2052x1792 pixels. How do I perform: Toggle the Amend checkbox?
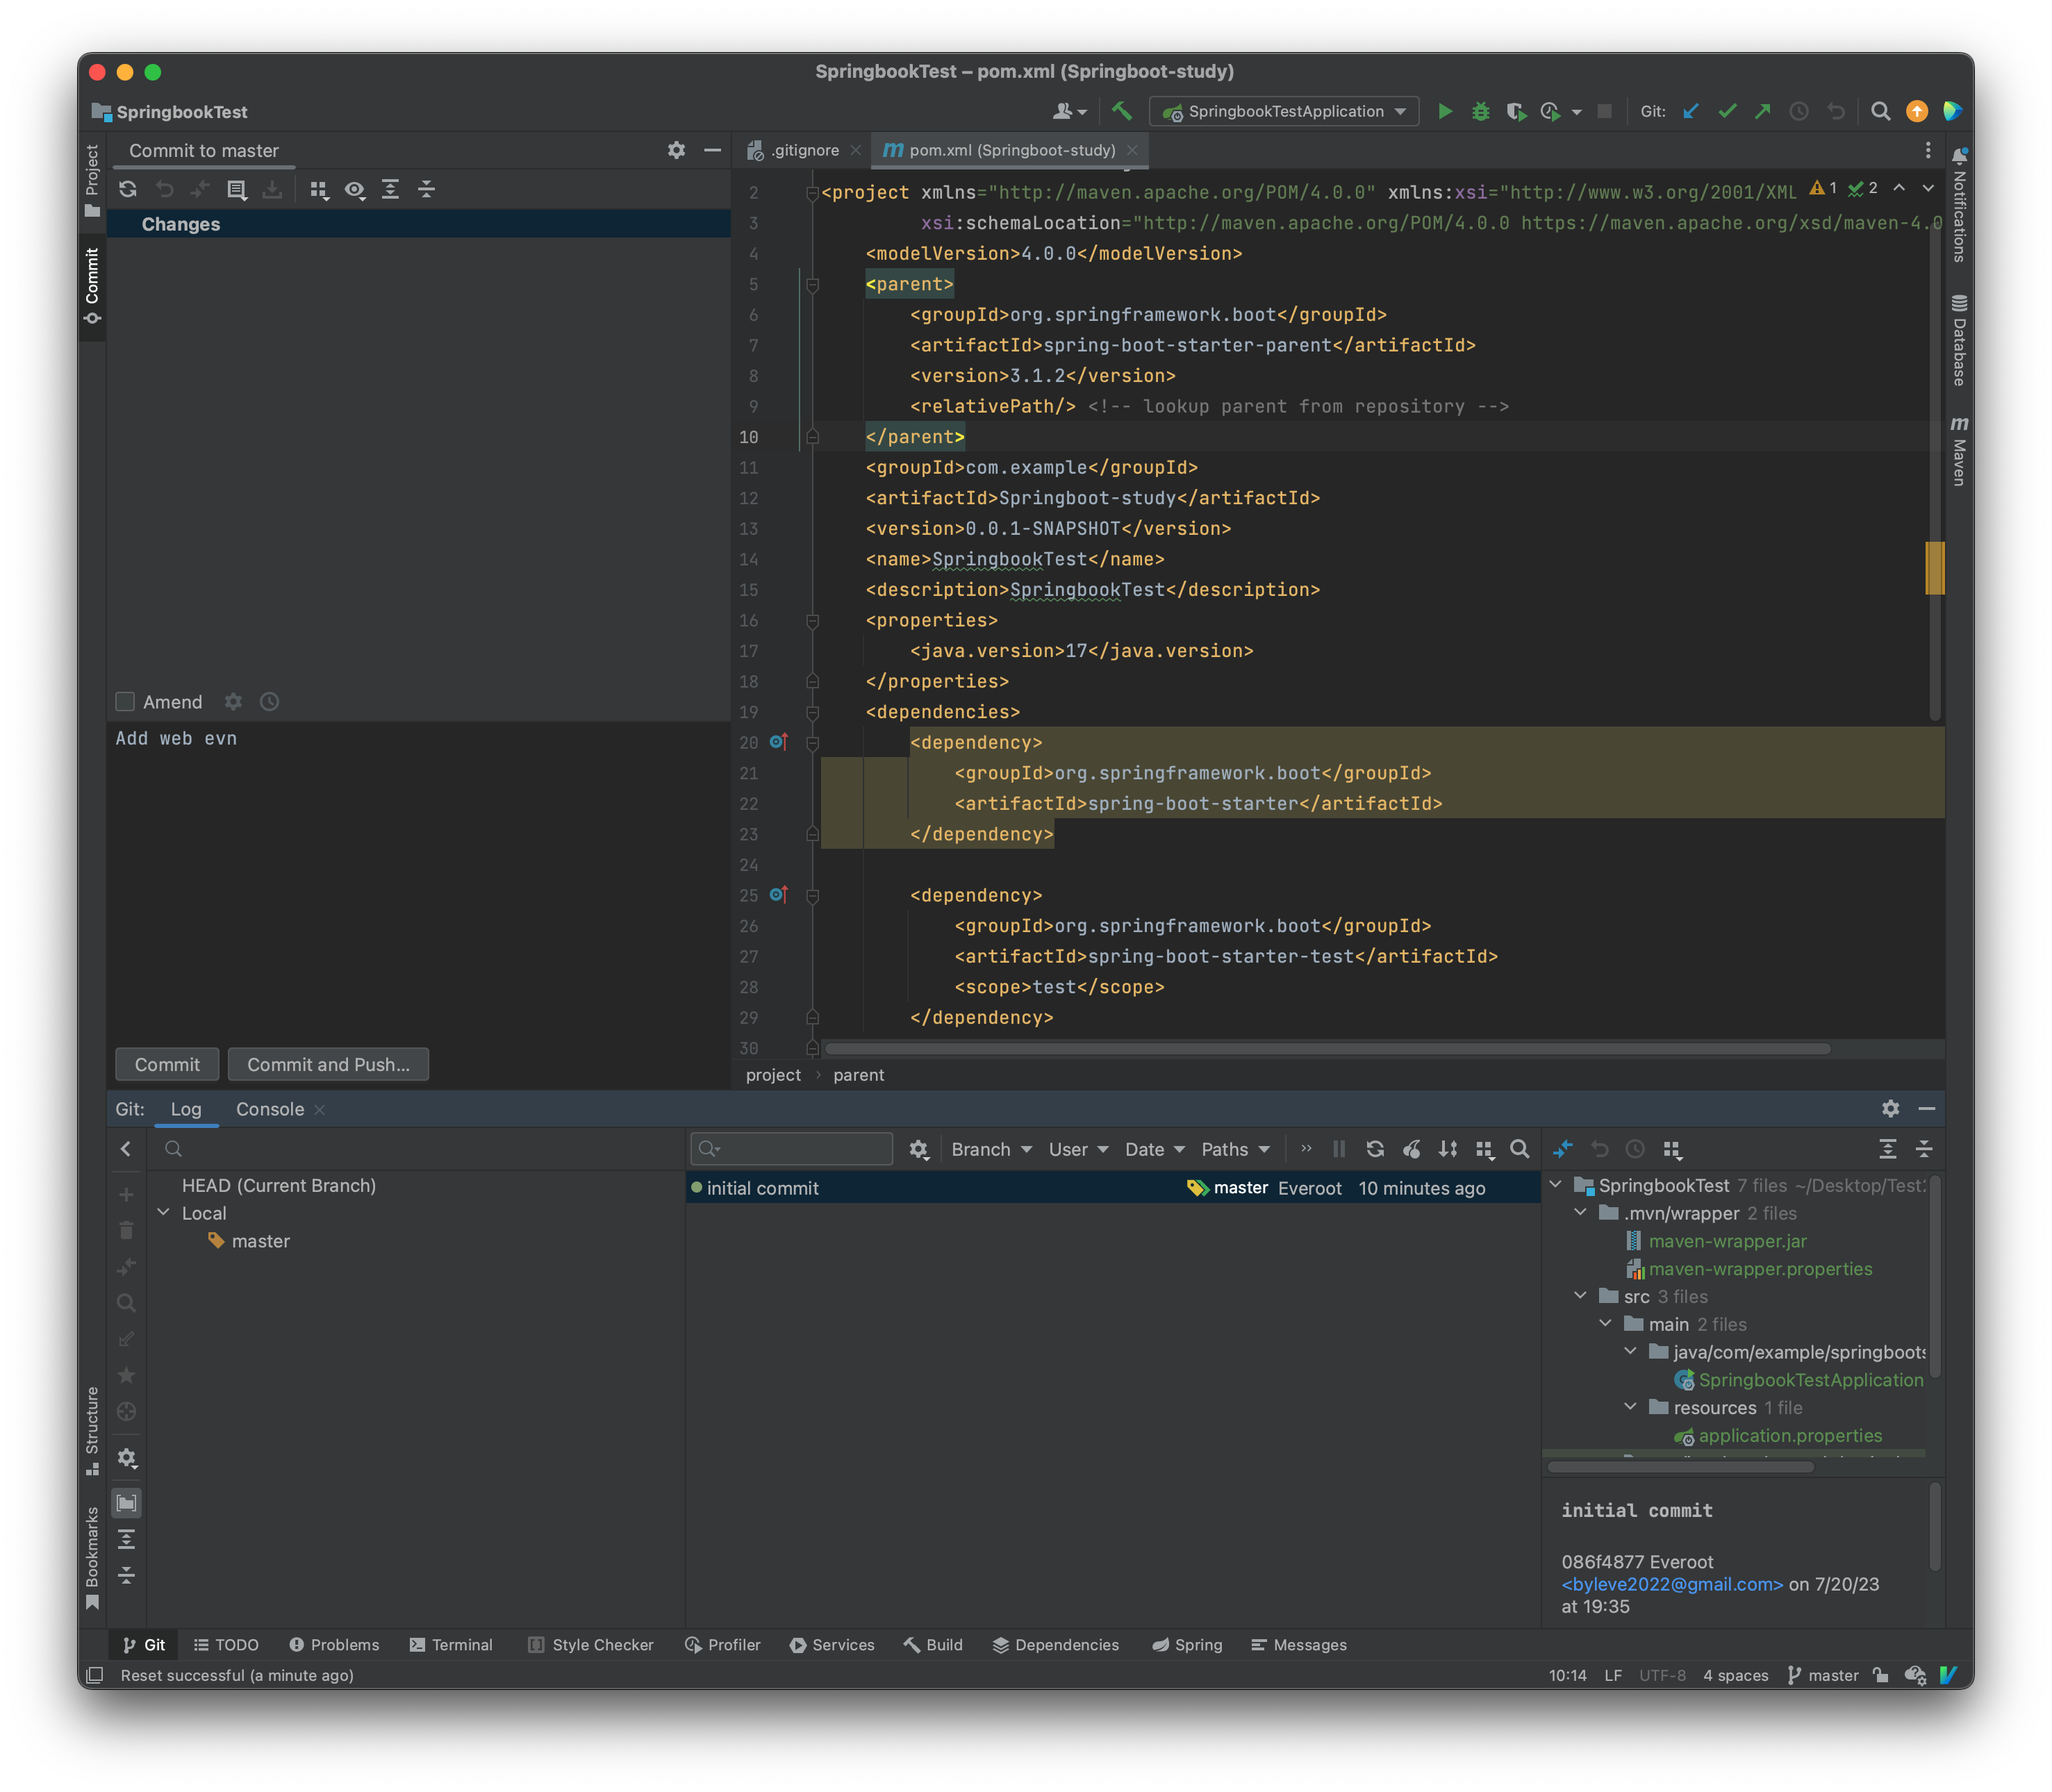click(125, 702)
